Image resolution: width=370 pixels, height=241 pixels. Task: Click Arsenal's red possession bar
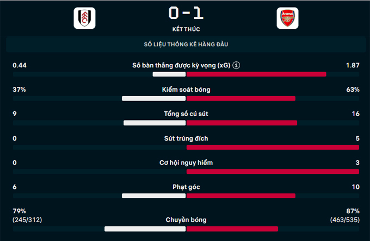(241, 99)
